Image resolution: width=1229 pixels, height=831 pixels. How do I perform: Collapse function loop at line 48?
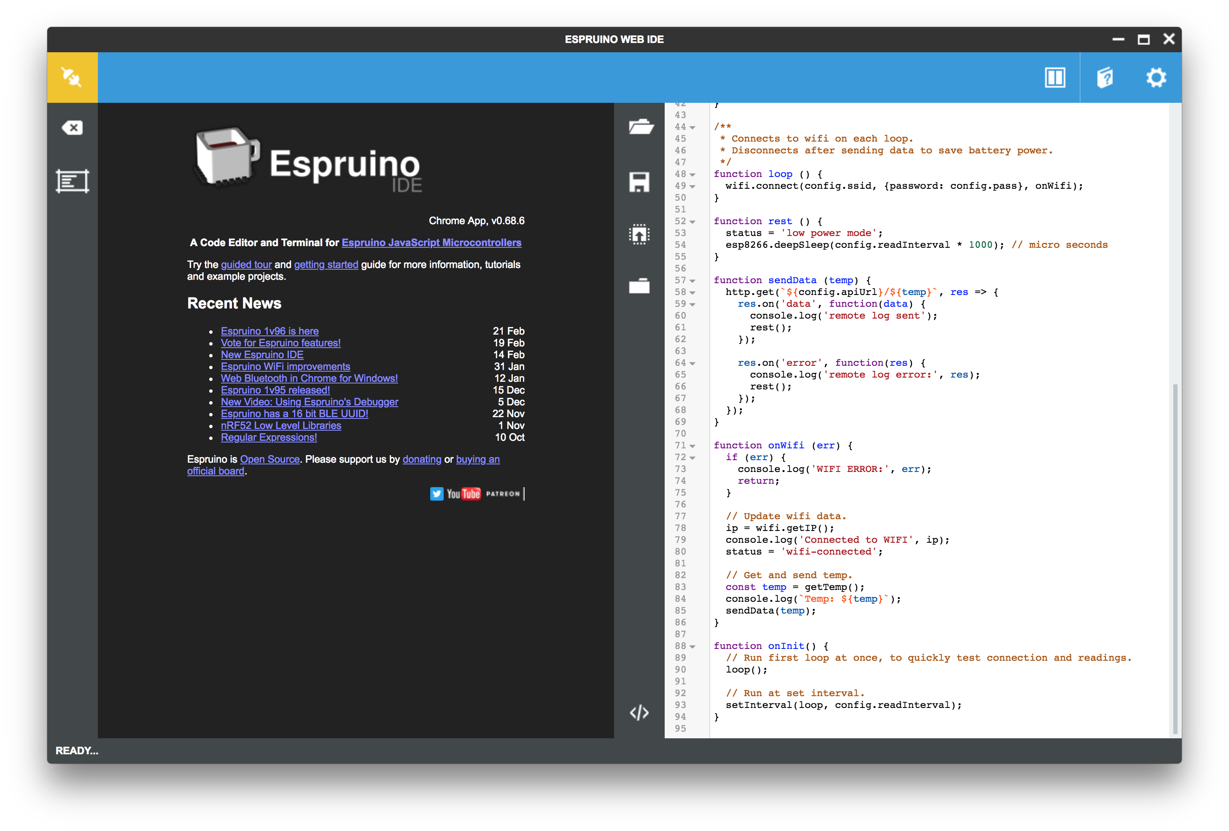[692, 174]
